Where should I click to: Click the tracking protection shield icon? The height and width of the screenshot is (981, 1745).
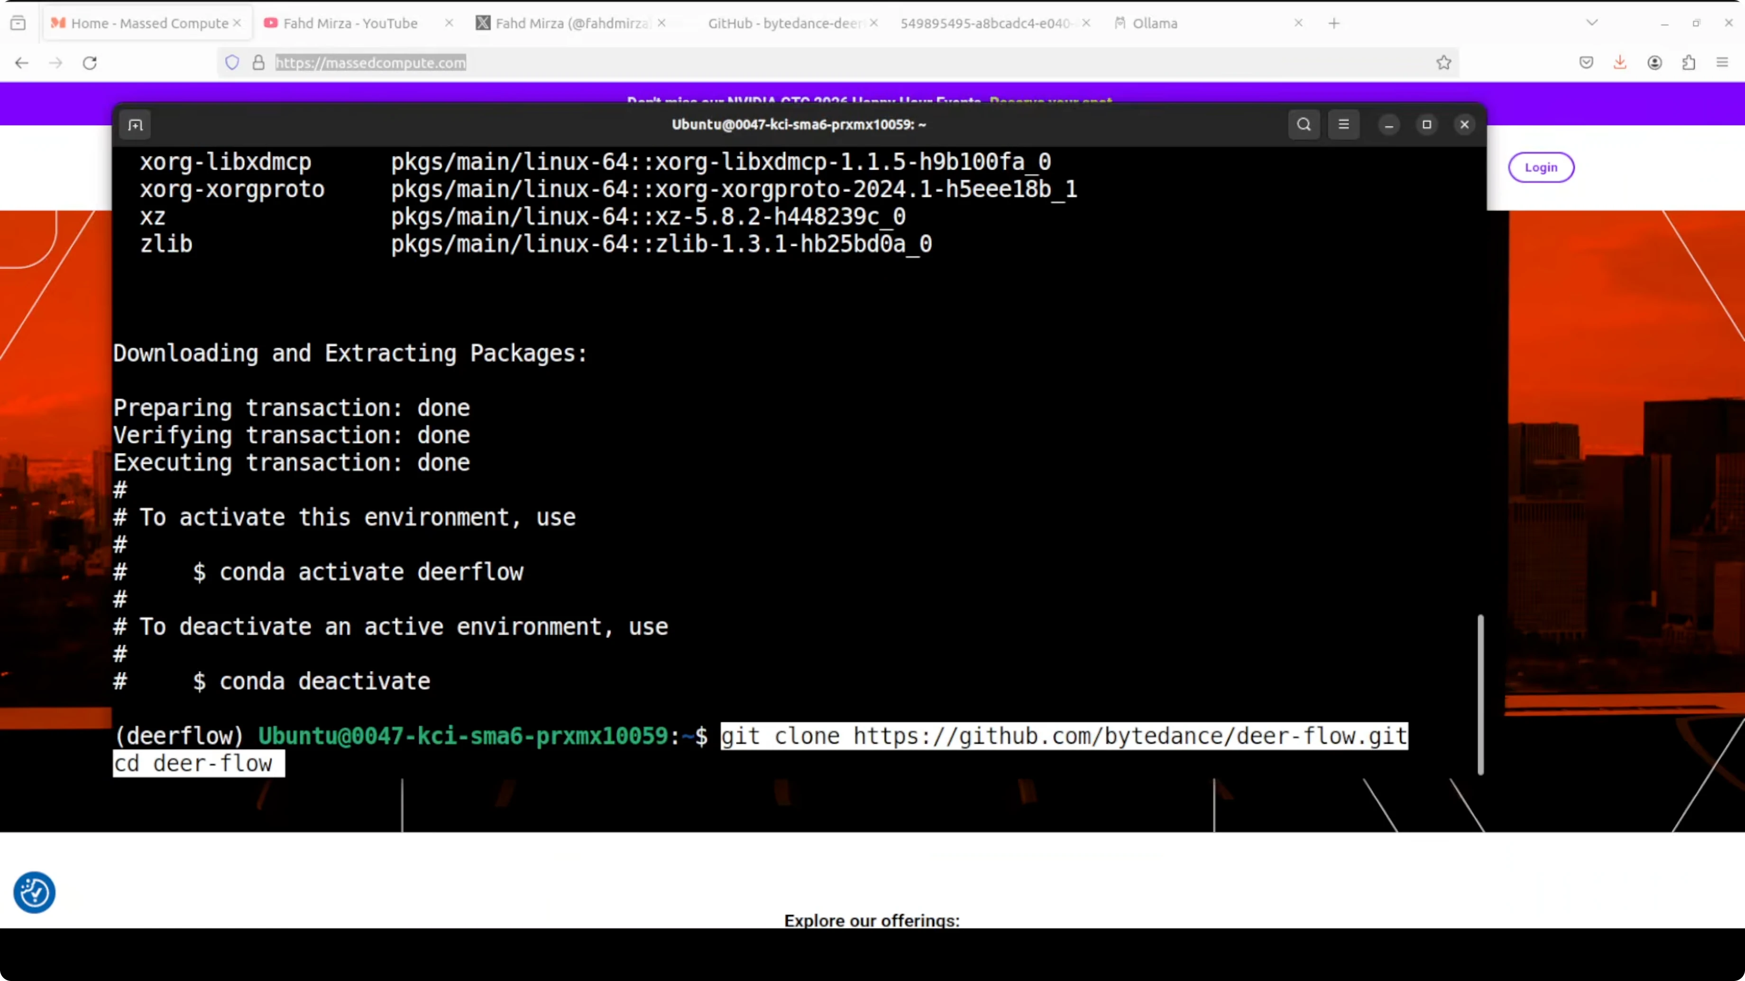click(x=232, y=63)
